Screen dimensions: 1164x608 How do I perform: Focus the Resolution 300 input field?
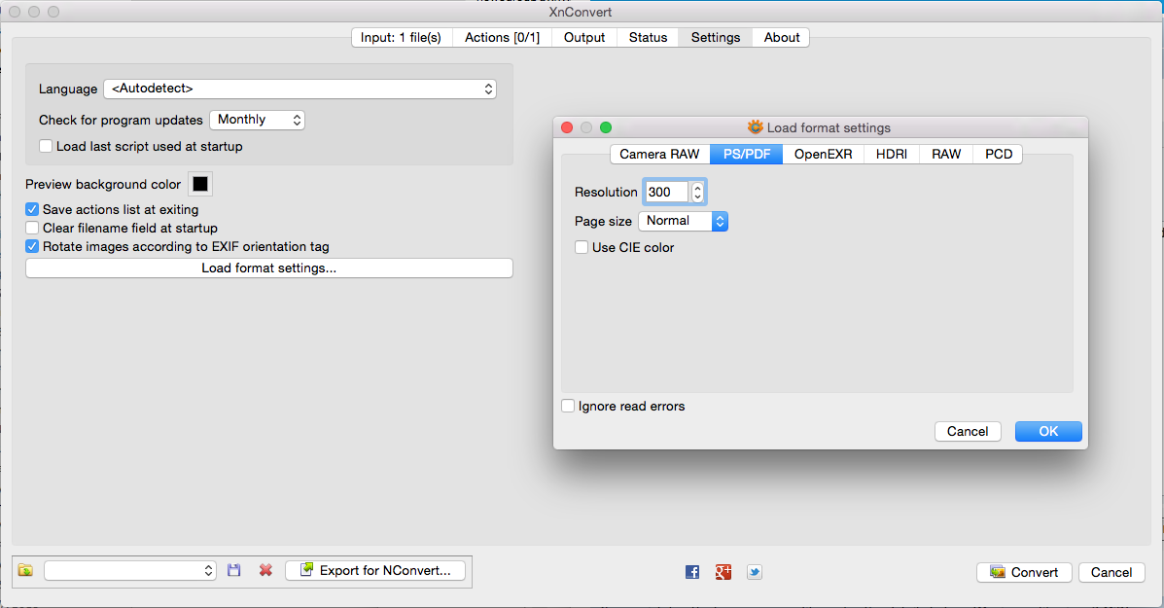(x=666, y=192)
